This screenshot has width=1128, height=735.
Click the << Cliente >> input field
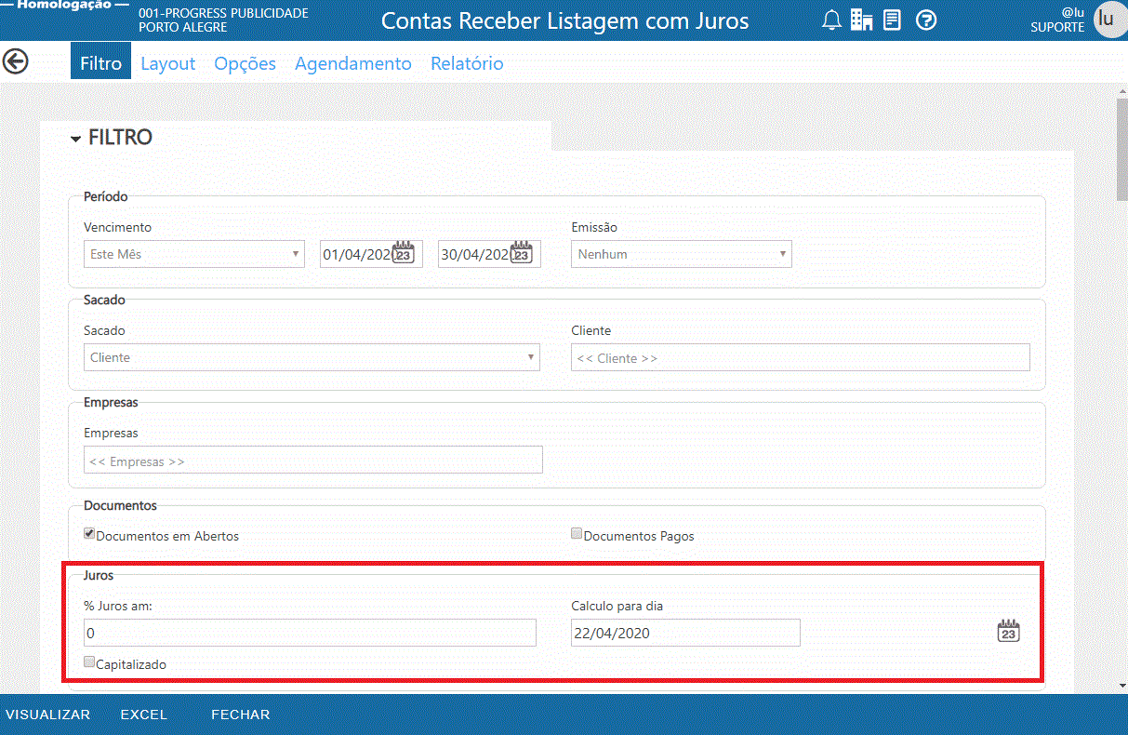point(801,357)
